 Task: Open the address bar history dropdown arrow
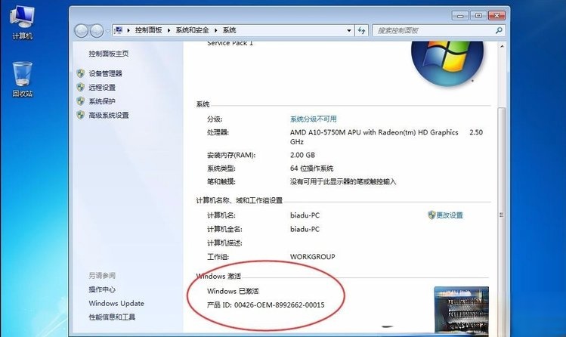point(348,31)
